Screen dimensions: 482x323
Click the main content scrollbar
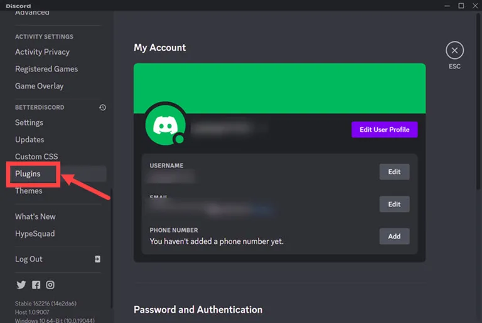click(x=479, y=102)
